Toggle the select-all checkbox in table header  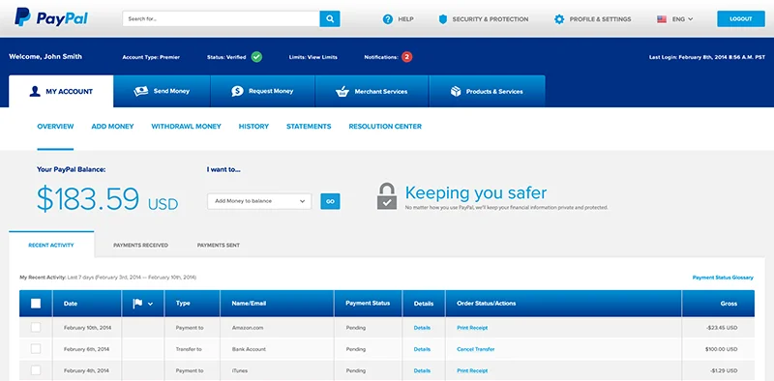pos(36,304)
